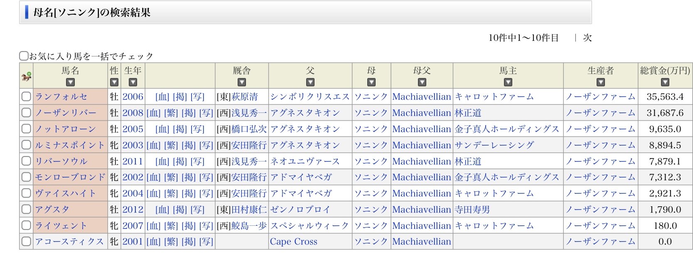This screenshot has width=693, height=259.
Task: Mark checkbox for アコースティクス row
Action: [x=26, y=242]
